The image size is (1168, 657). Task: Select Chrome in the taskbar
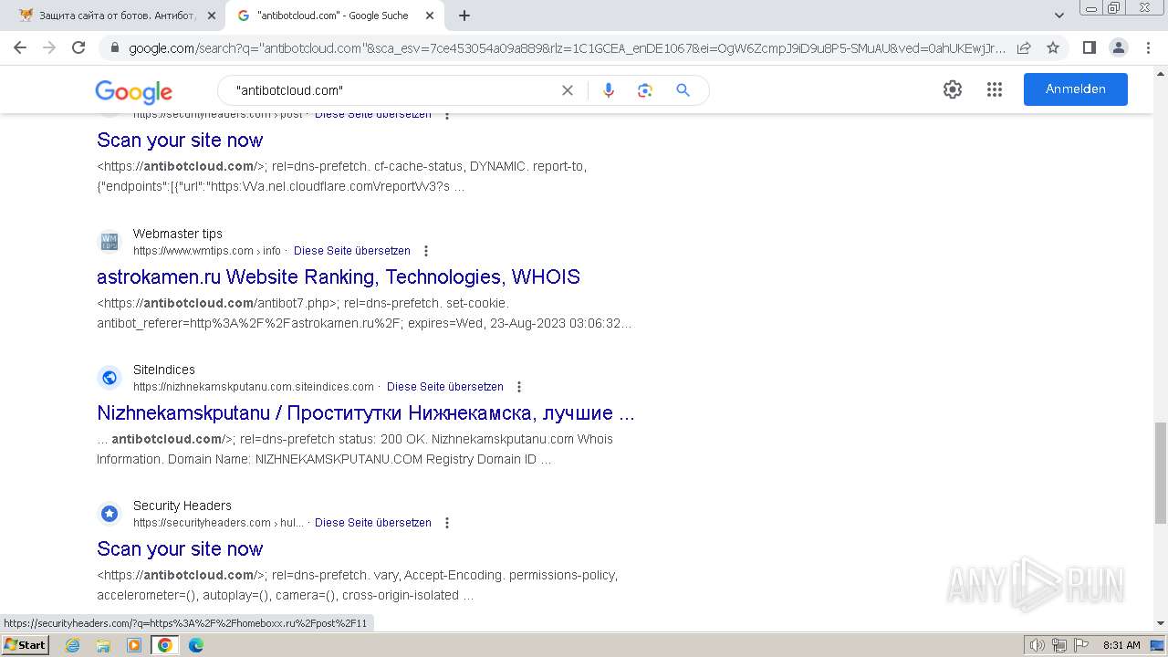165,645
